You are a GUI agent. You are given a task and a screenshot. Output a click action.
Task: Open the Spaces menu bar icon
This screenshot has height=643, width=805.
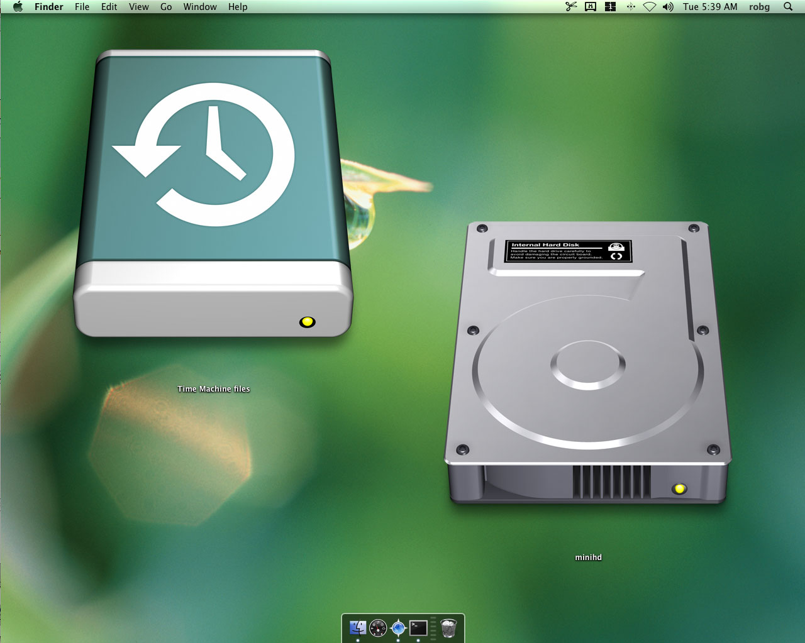pos(610,7)
